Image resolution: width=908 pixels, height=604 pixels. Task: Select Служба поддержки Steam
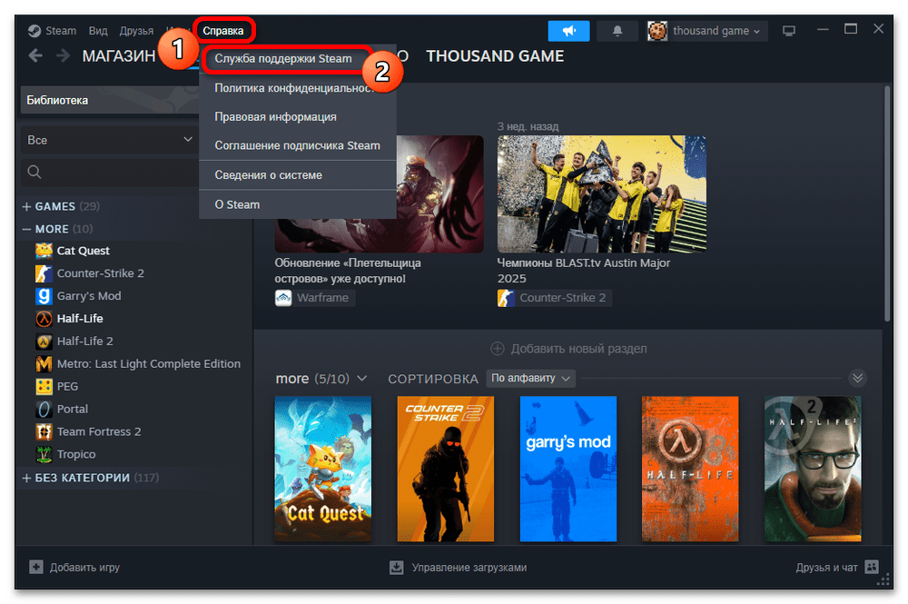(283, 58)
